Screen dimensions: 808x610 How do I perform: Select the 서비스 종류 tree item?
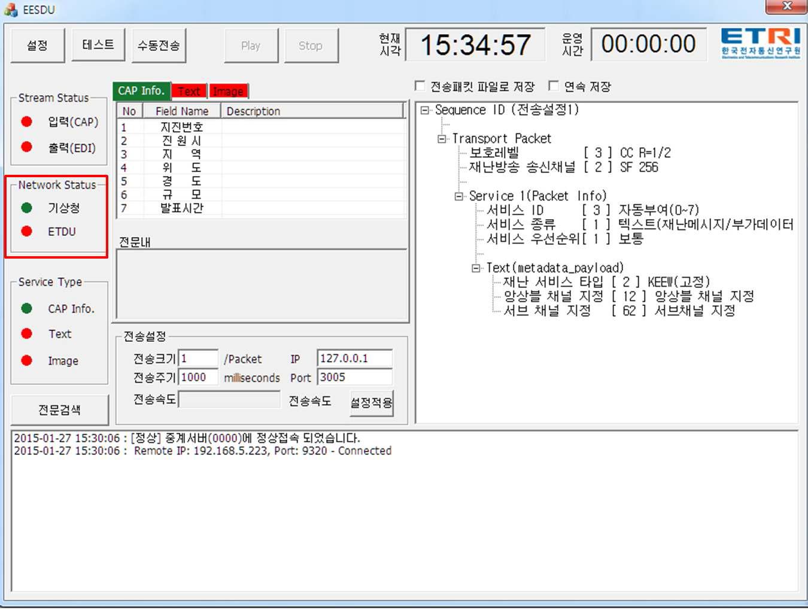click(640, 225)
